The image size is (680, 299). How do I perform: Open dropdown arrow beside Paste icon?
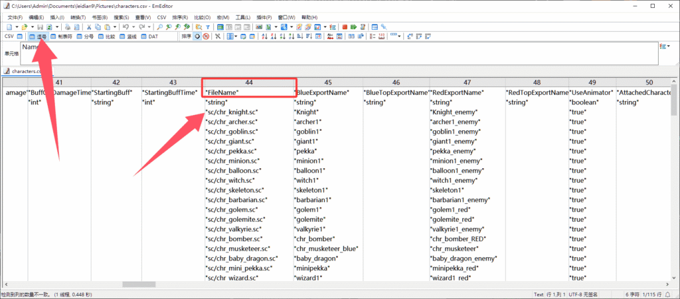coord(115,27)
